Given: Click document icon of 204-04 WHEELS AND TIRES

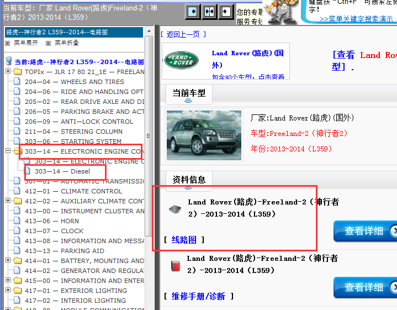Looking at the screenshot, I should click(17, 81).
